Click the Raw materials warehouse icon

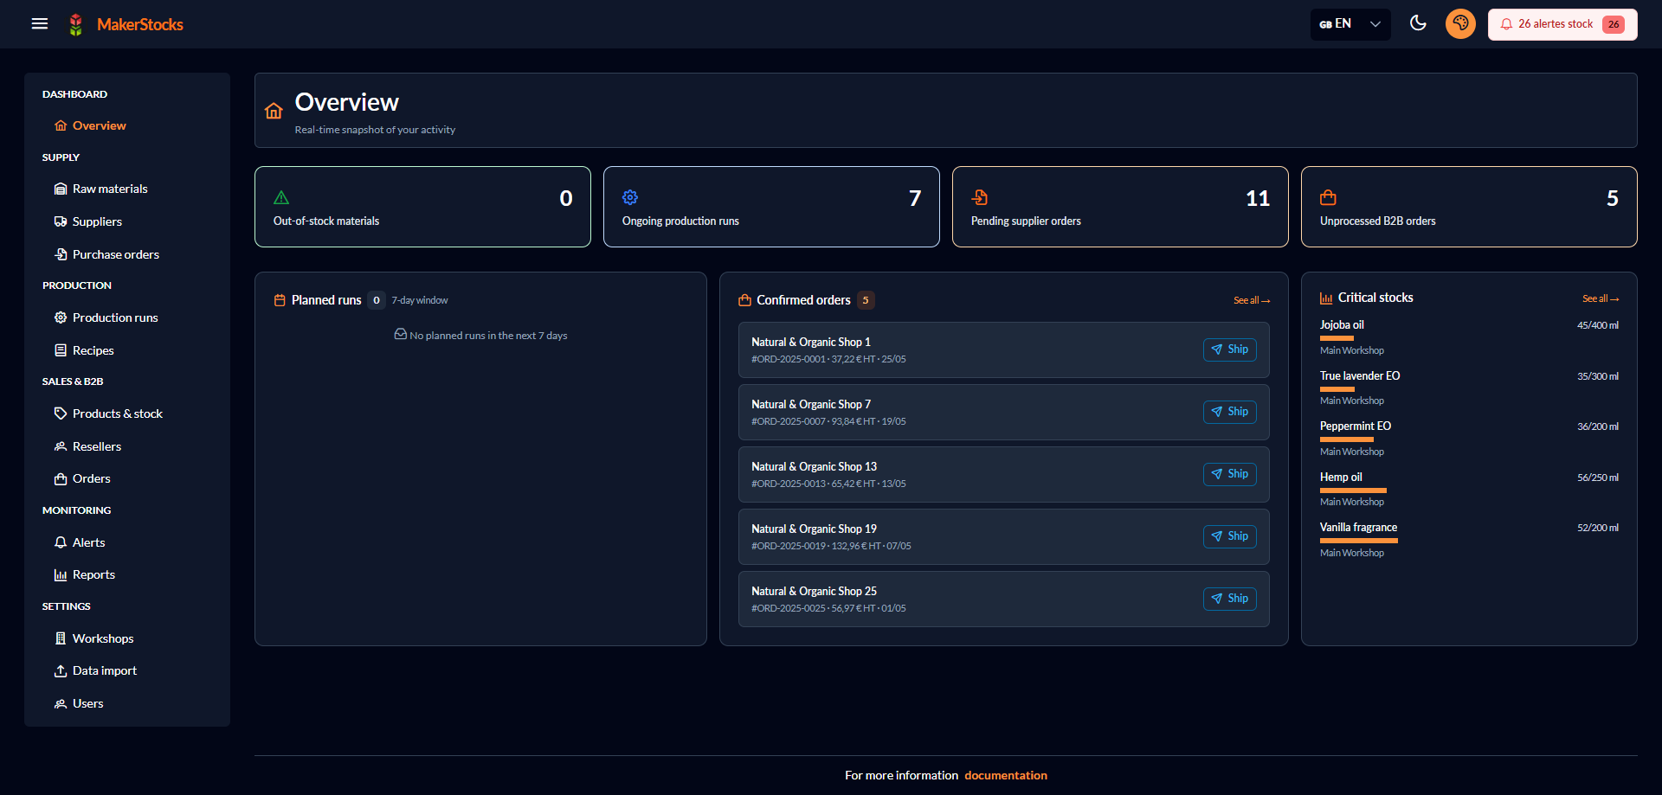[x=61, y=189]
